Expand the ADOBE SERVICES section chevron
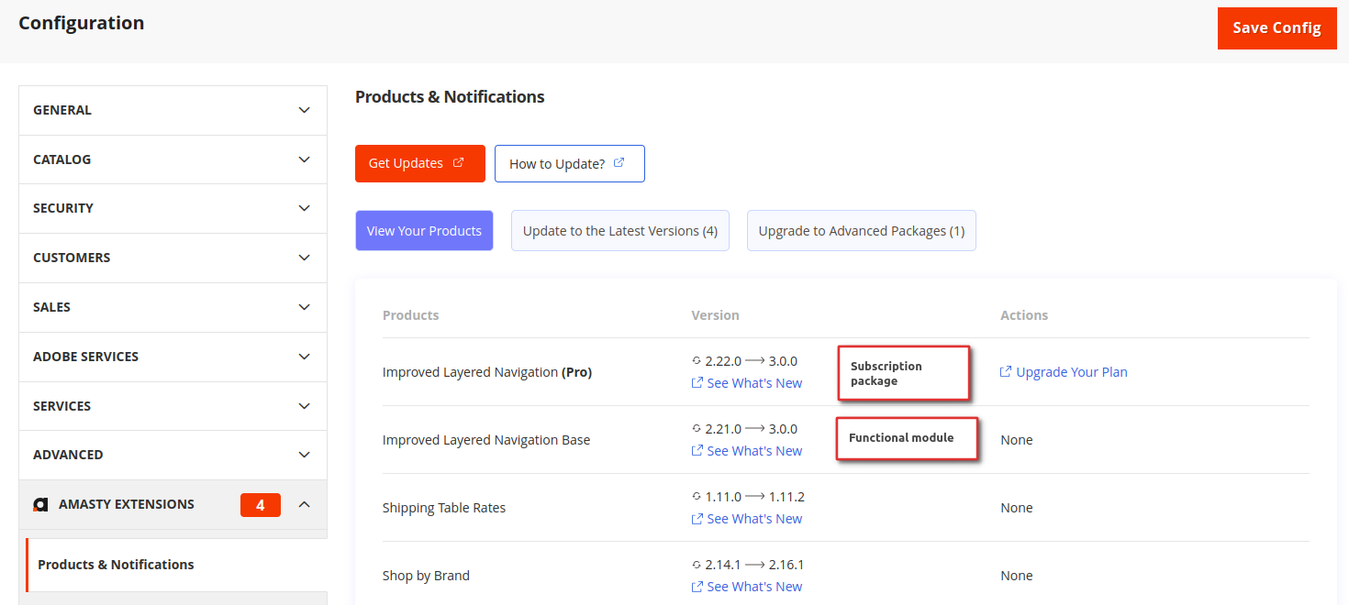Image resolution: width=1349 pixels, height=605 pixels. click(x=305, y=357)
